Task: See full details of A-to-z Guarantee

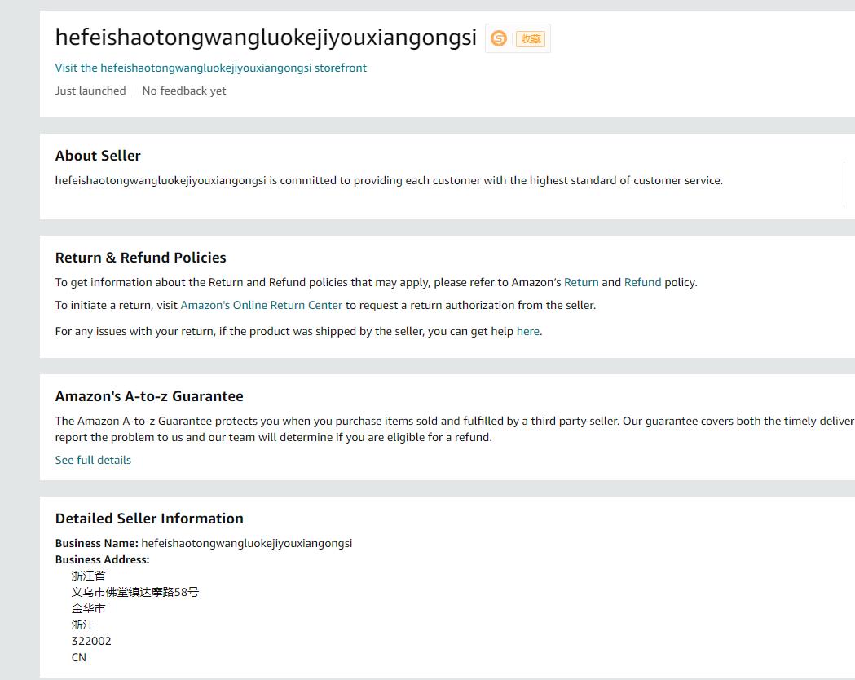Action: click(93, 460)
